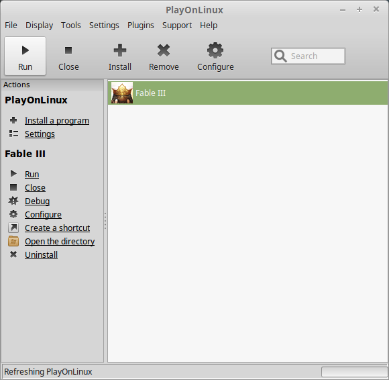Click the magnifier icon in search box
This screenshot has width=389, height=380.
[280, 56]
